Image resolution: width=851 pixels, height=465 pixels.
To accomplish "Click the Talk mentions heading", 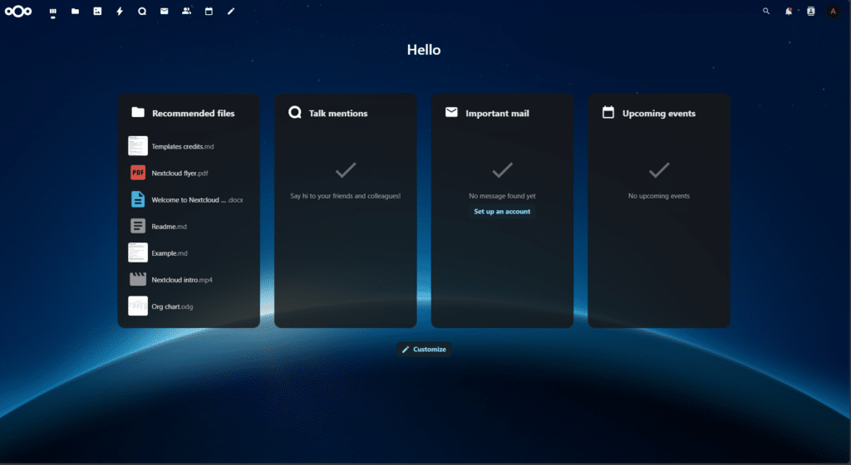I will coord(338,113).
